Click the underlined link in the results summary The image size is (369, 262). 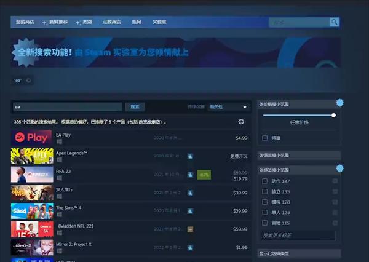pyautogui.click(x=150, y=122)
